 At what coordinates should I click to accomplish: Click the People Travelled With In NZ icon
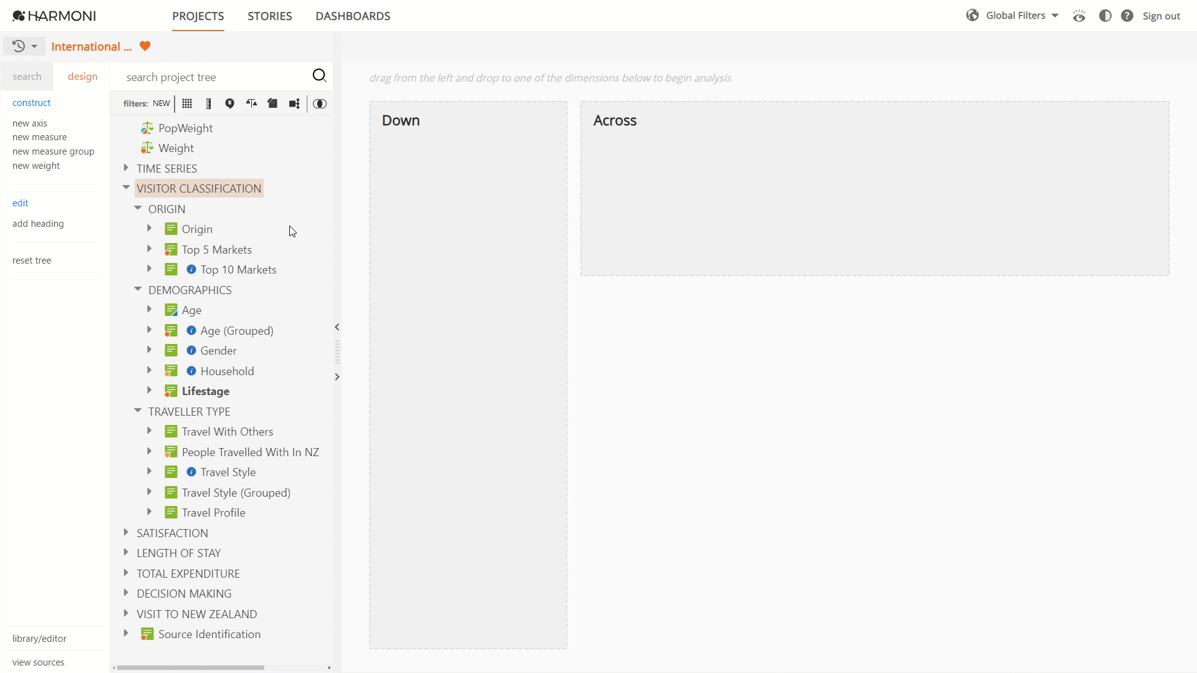[171, 452]
